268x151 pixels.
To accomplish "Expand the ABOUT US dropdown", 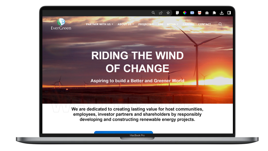I will pos(125,24).
